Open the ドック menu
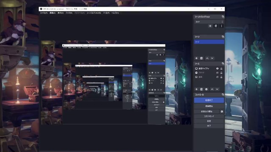Image resolution: width=271 pixels, height=152 pixels. (x=69, y=13)
